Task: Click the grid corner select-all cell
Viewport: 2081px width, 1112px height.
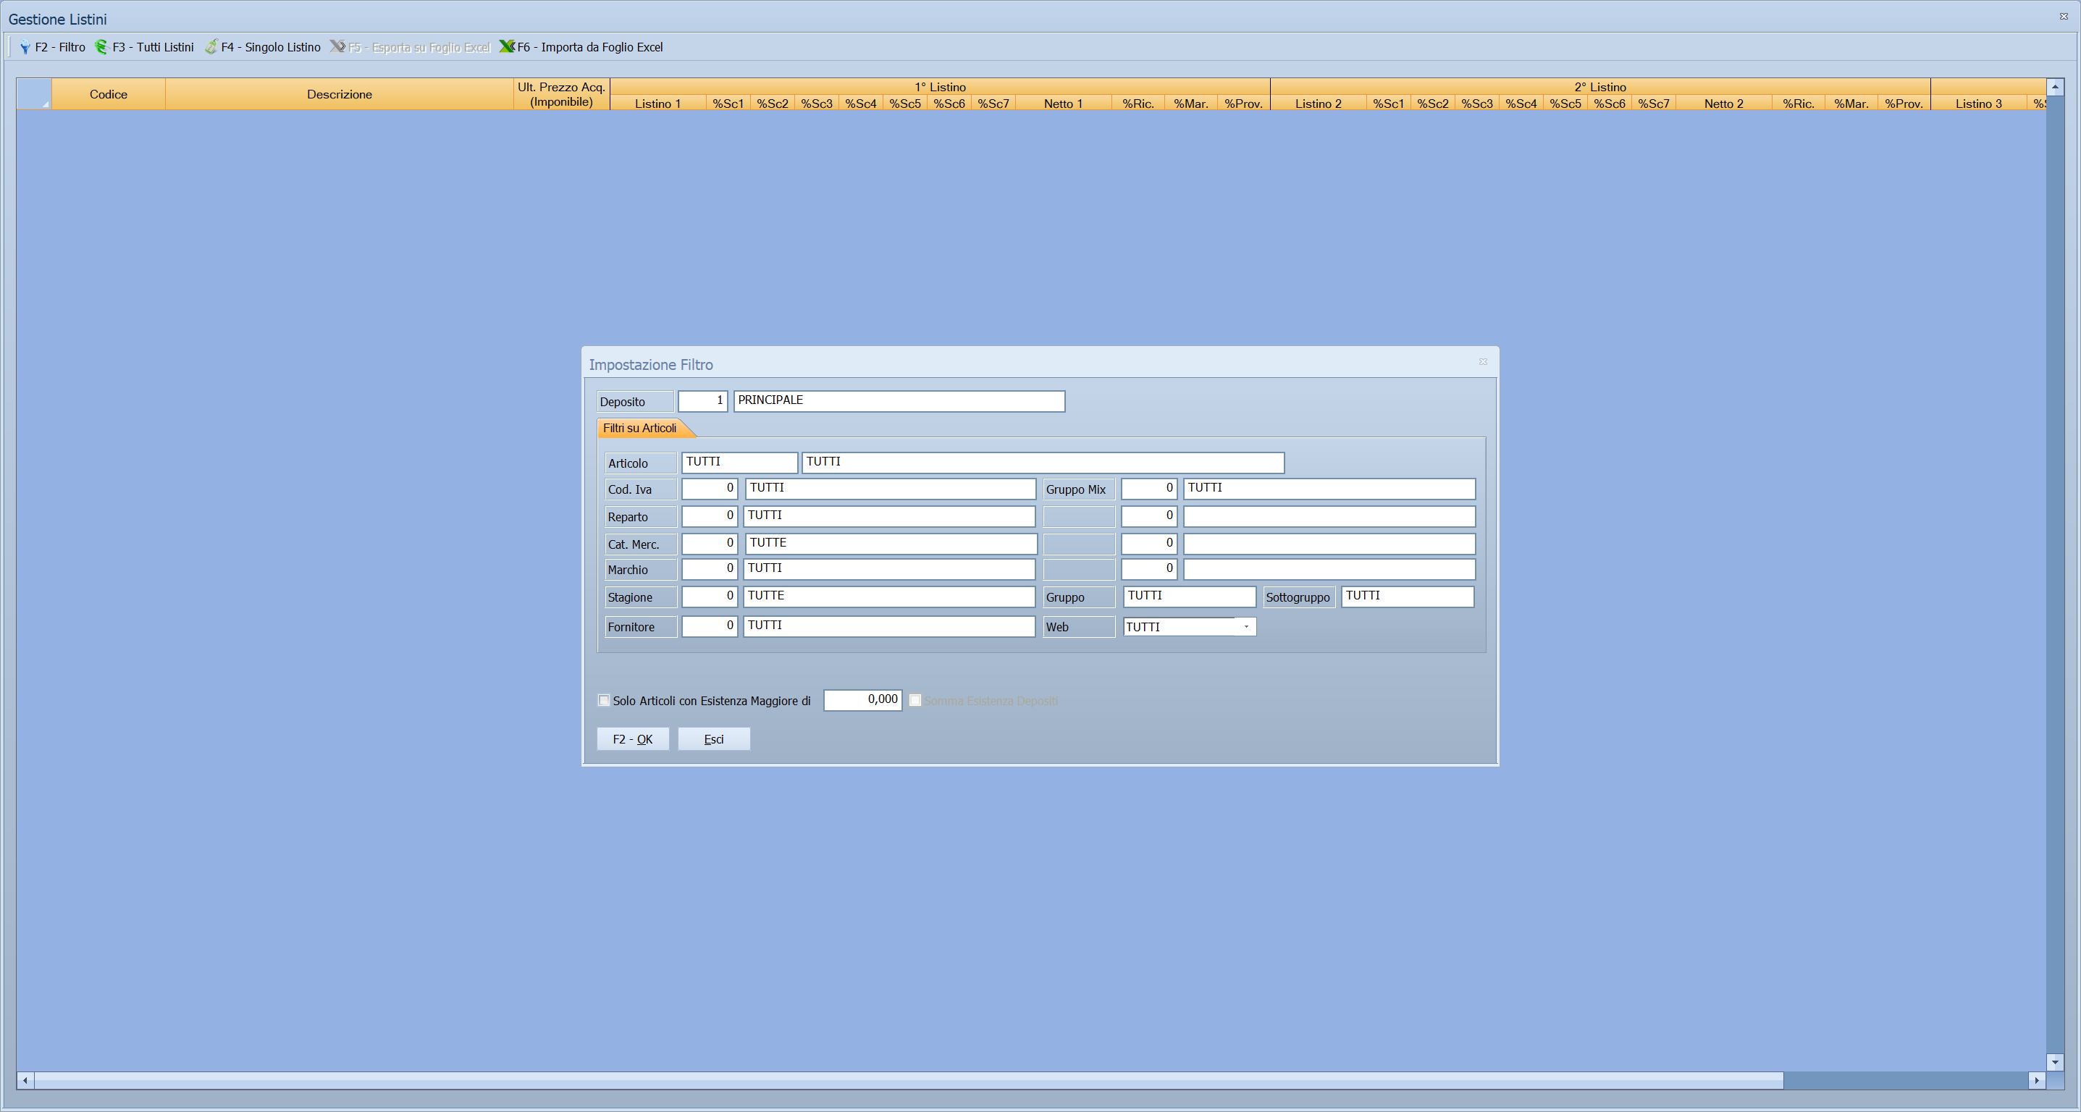Action: (34, 93)
